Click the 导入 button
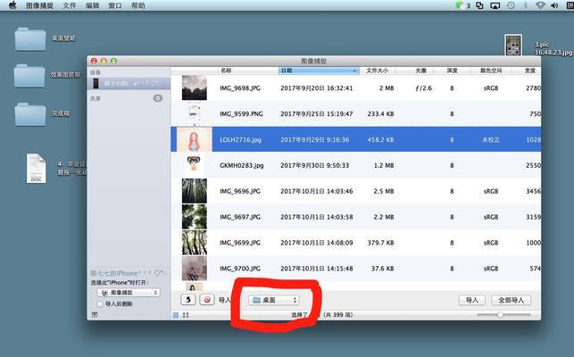 [472, 300]
